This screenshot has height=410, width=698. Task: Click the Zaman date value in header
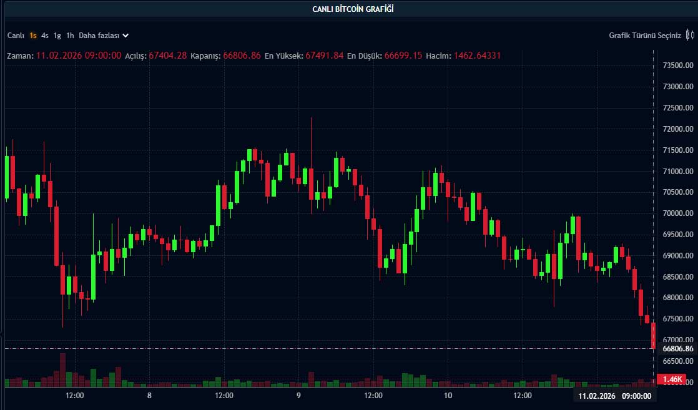tap(79, 56)
